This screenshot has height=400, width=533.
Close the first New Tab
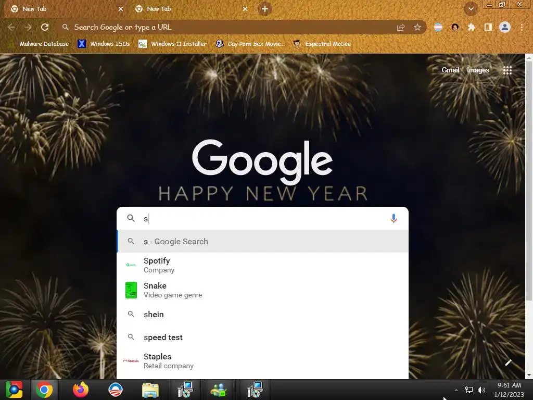[121, 9]
